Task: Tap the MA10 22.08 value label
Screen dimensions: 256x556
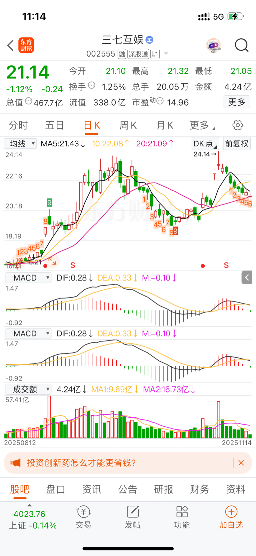Action: (110, 144)
